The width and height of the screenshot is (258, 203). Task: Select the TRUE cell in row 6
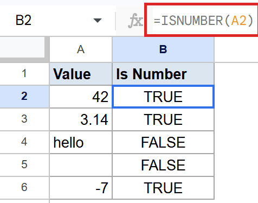click(163, 188)
